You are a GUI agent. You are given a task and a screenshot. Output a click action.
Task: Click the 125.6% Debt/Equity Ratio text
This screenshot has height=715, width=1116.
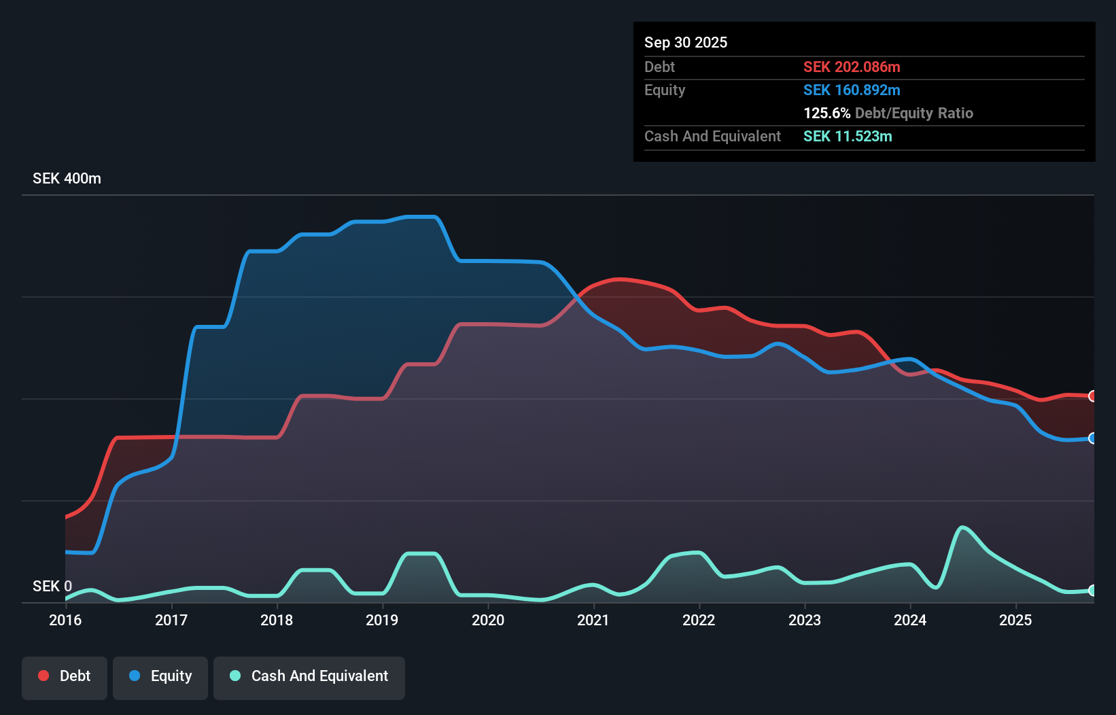coord(888,113)
